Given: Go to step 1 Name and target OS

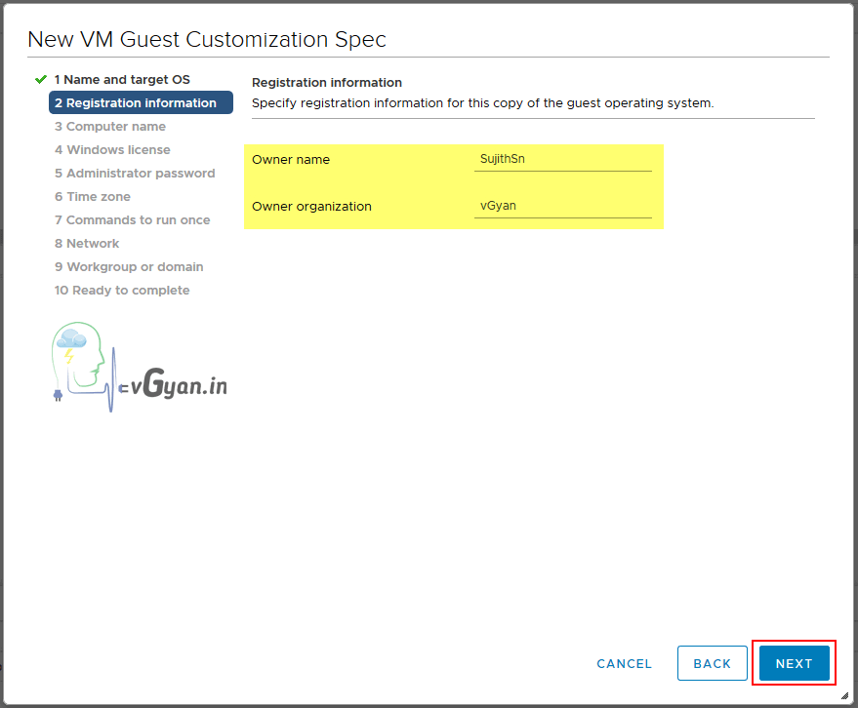Looking at the screenshot, I should (122, 79).
